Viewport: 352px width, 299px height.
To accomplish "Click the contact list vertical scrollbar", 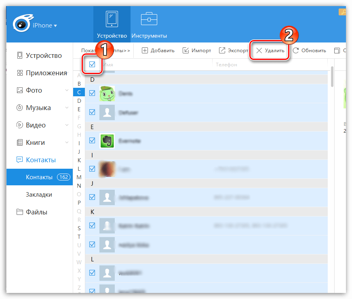I will (x=332, y=76).
